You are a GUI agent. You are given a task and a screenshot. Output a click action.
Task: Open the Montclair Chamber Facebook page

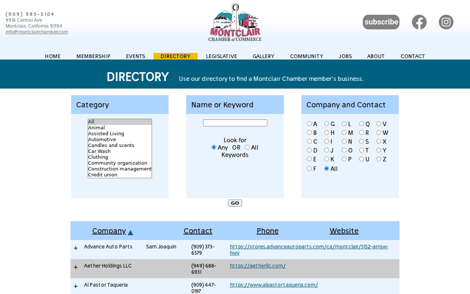[x=419, y=22]
